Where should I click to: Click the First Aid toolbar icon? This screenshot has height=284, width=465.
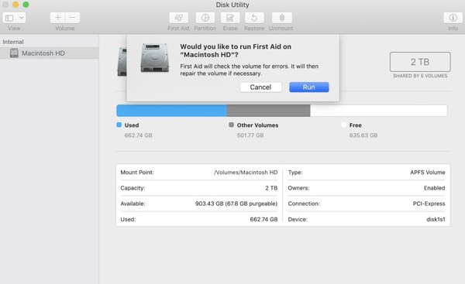pyautogui.click(x=178, y=18)
